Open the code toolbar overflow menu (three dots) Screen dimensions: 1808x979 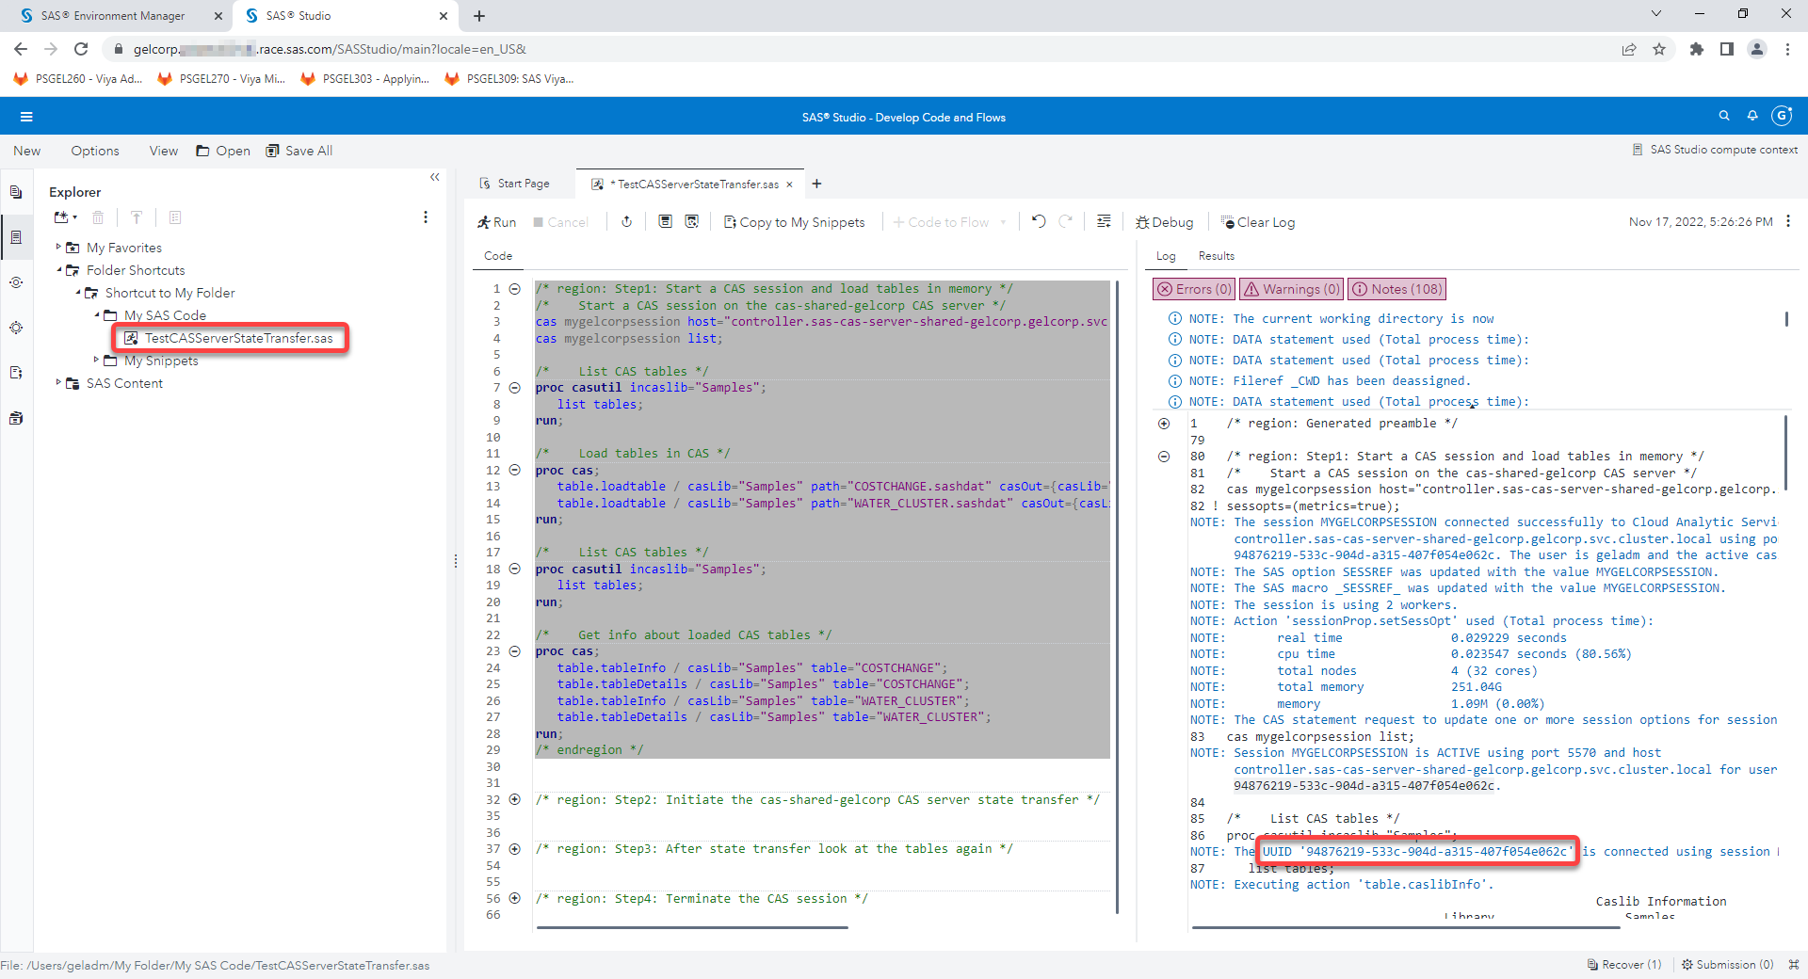pos(1788,221)
